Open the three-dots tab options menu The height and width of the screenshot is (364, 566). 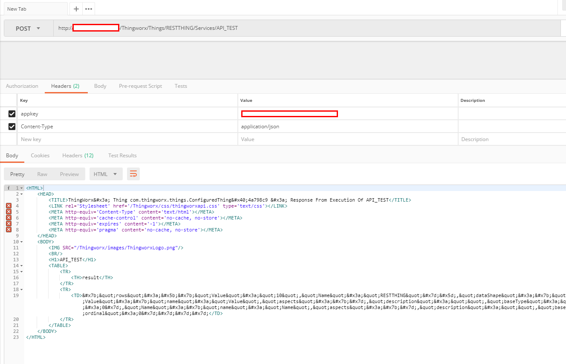89,9
